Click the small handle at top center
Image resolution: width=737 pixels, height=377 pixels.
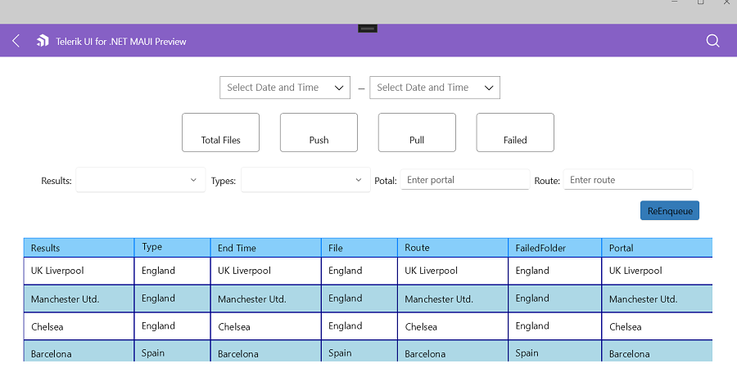tap(368, 29)
